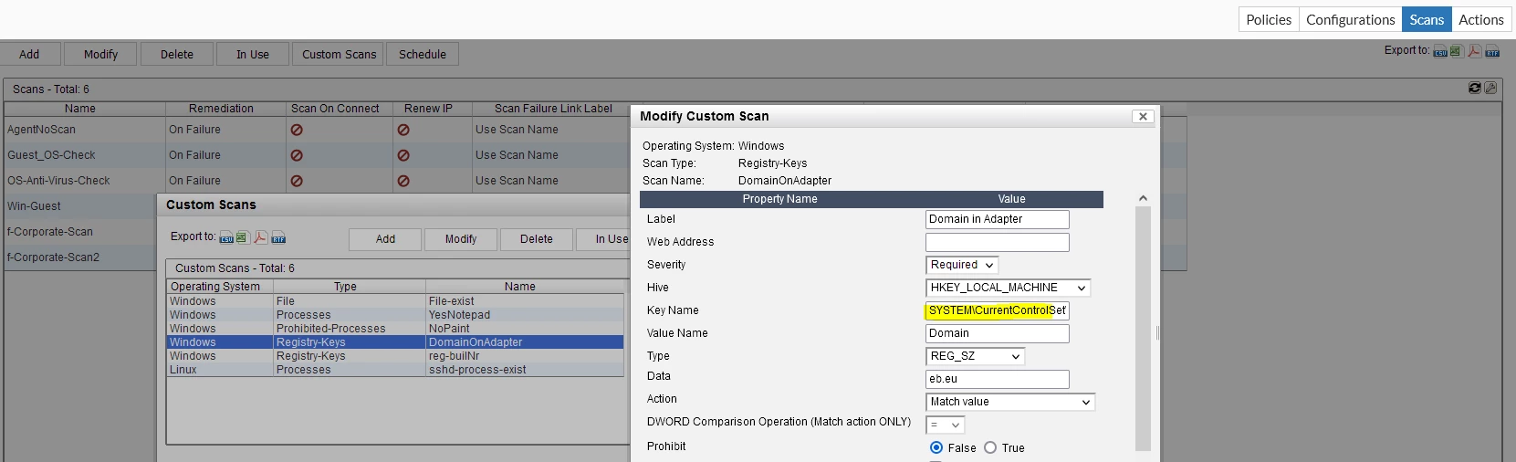The height and width of the screenshot is (462, 1516).
Task: Click the Label input field
Action: [997, 219]
